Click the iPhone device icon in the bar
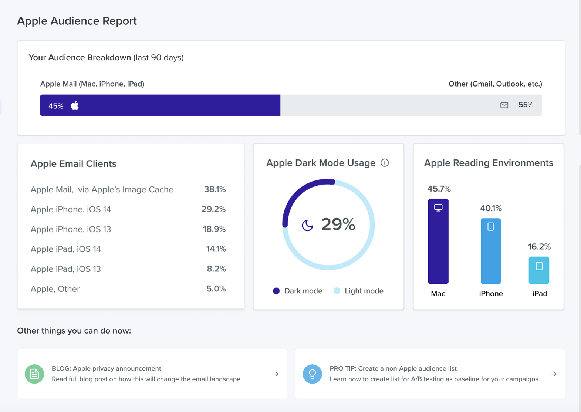 [491, 226]
